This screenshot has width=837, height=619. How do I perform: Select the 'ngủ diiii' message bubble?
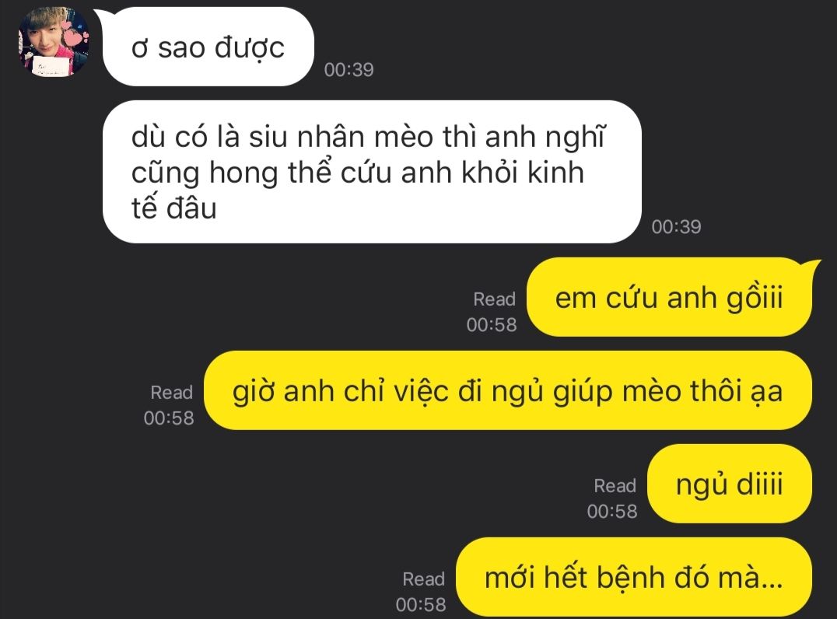[729, 484]
